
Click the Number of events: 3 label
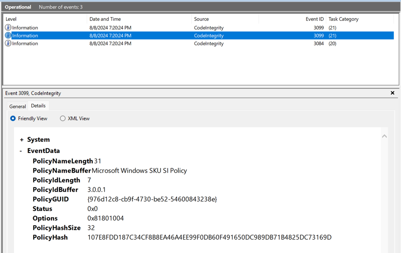[60, 7]
